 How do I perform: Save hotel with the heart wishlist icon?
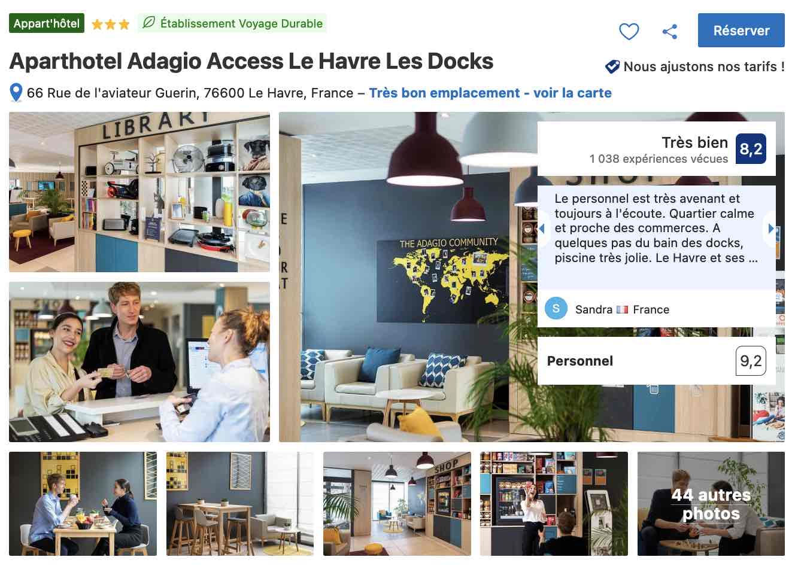pyautogui.click(x=629, y=31)
